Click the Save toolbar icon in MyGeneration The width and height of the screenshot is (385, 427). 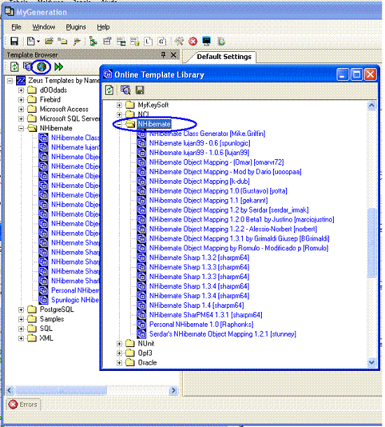14,41
